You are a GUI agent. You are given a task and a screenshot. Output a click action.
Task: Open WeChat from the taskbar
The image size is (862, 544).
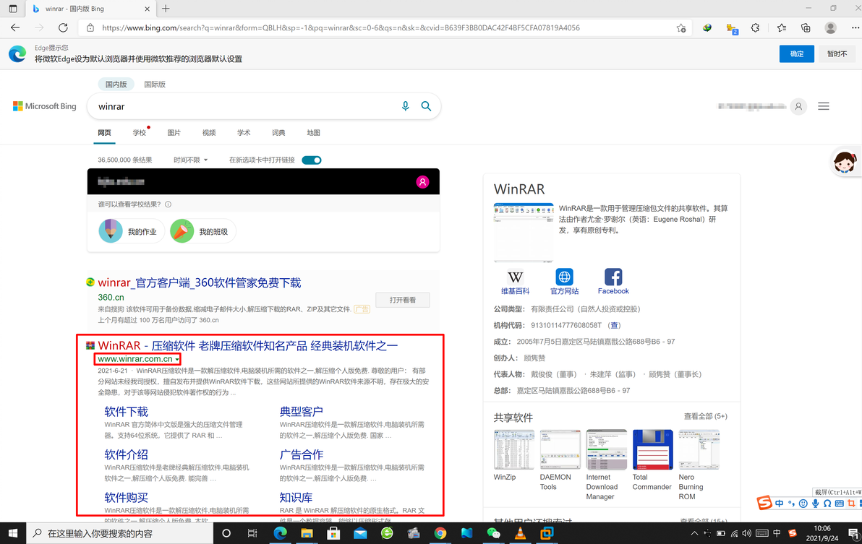click(x=494, y=533)
